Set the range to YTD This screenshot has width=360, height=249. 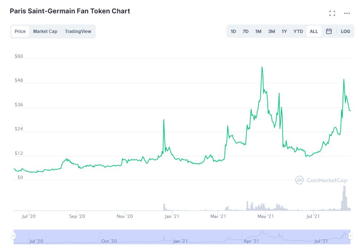coord(298,31)
